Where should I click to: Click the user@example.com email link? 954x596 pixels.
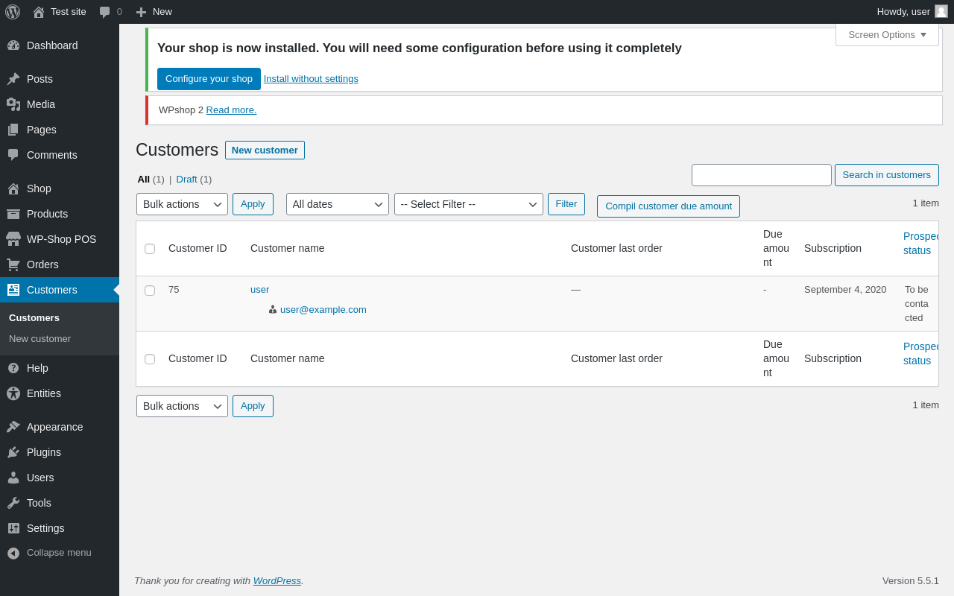tap(323, 310)
